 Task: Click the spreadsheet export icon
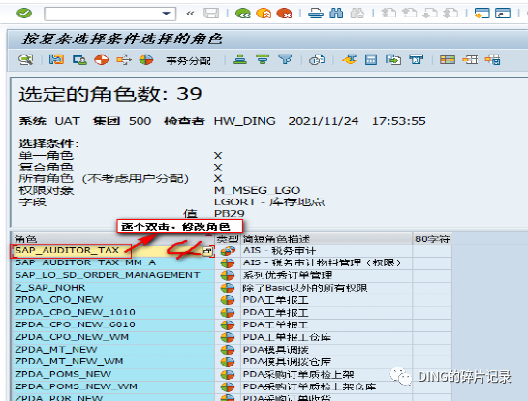[371, 60]
